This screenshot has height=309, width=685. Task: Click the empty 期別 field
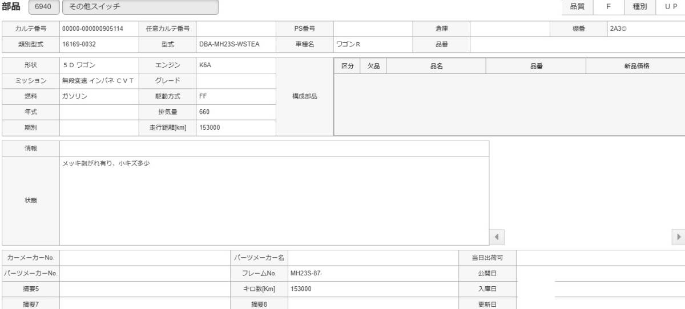pos(99,127)
